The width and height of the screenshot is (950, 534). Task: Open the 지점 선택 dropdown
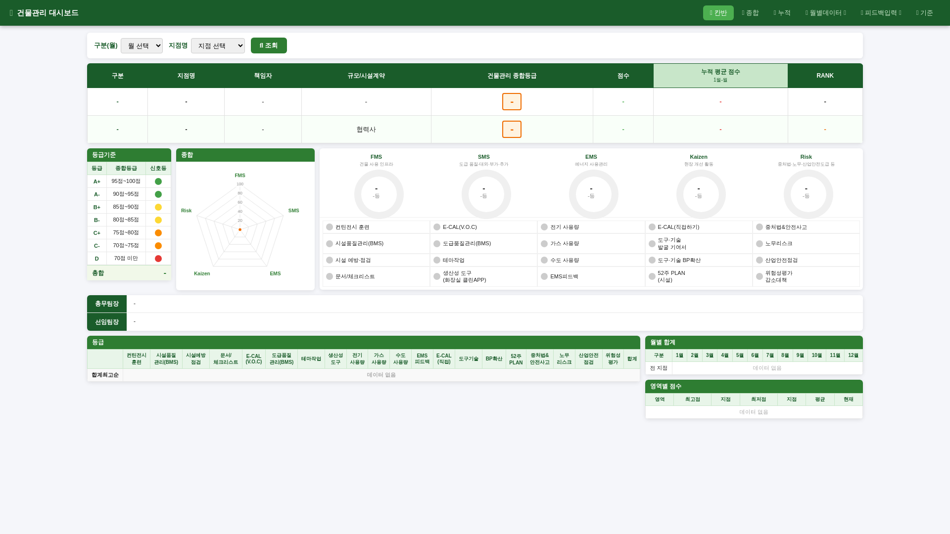coord(218,45)
